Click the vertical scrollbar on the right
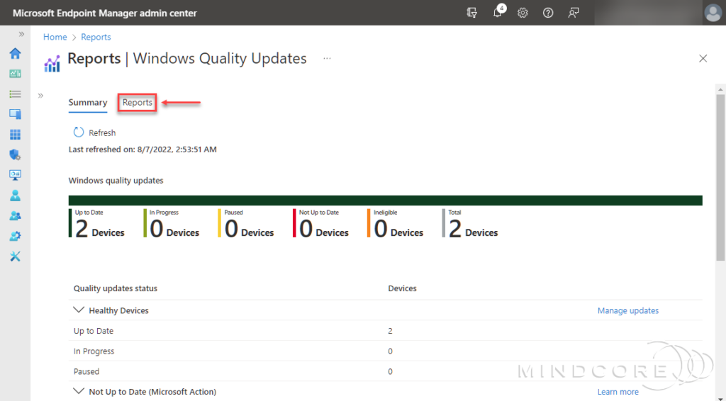The width and height of the screenshot is (726, 401). click(720, 177)
